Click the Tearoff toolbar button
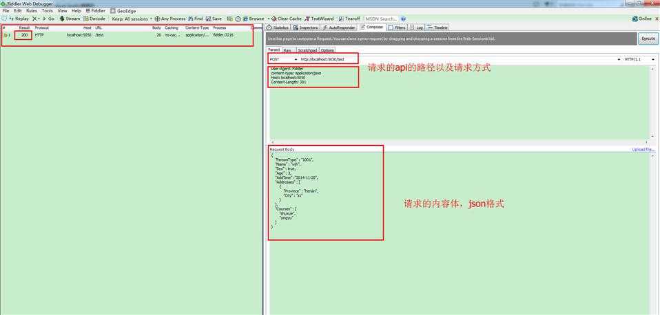 pyautogui.click(x=349, y=19)
